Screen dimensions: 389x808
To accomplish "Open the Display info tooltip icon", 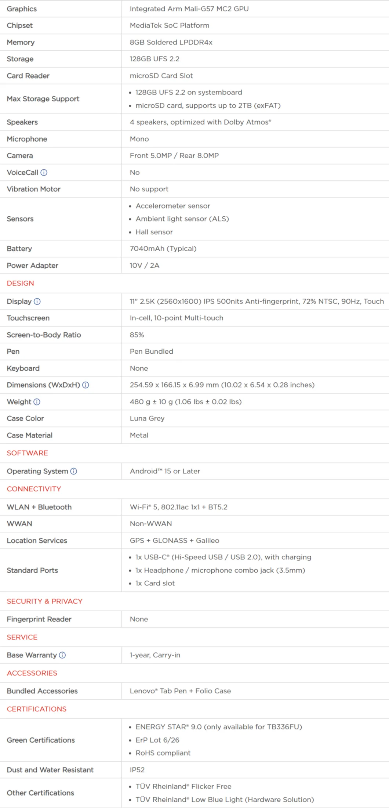I will (37, 302).
